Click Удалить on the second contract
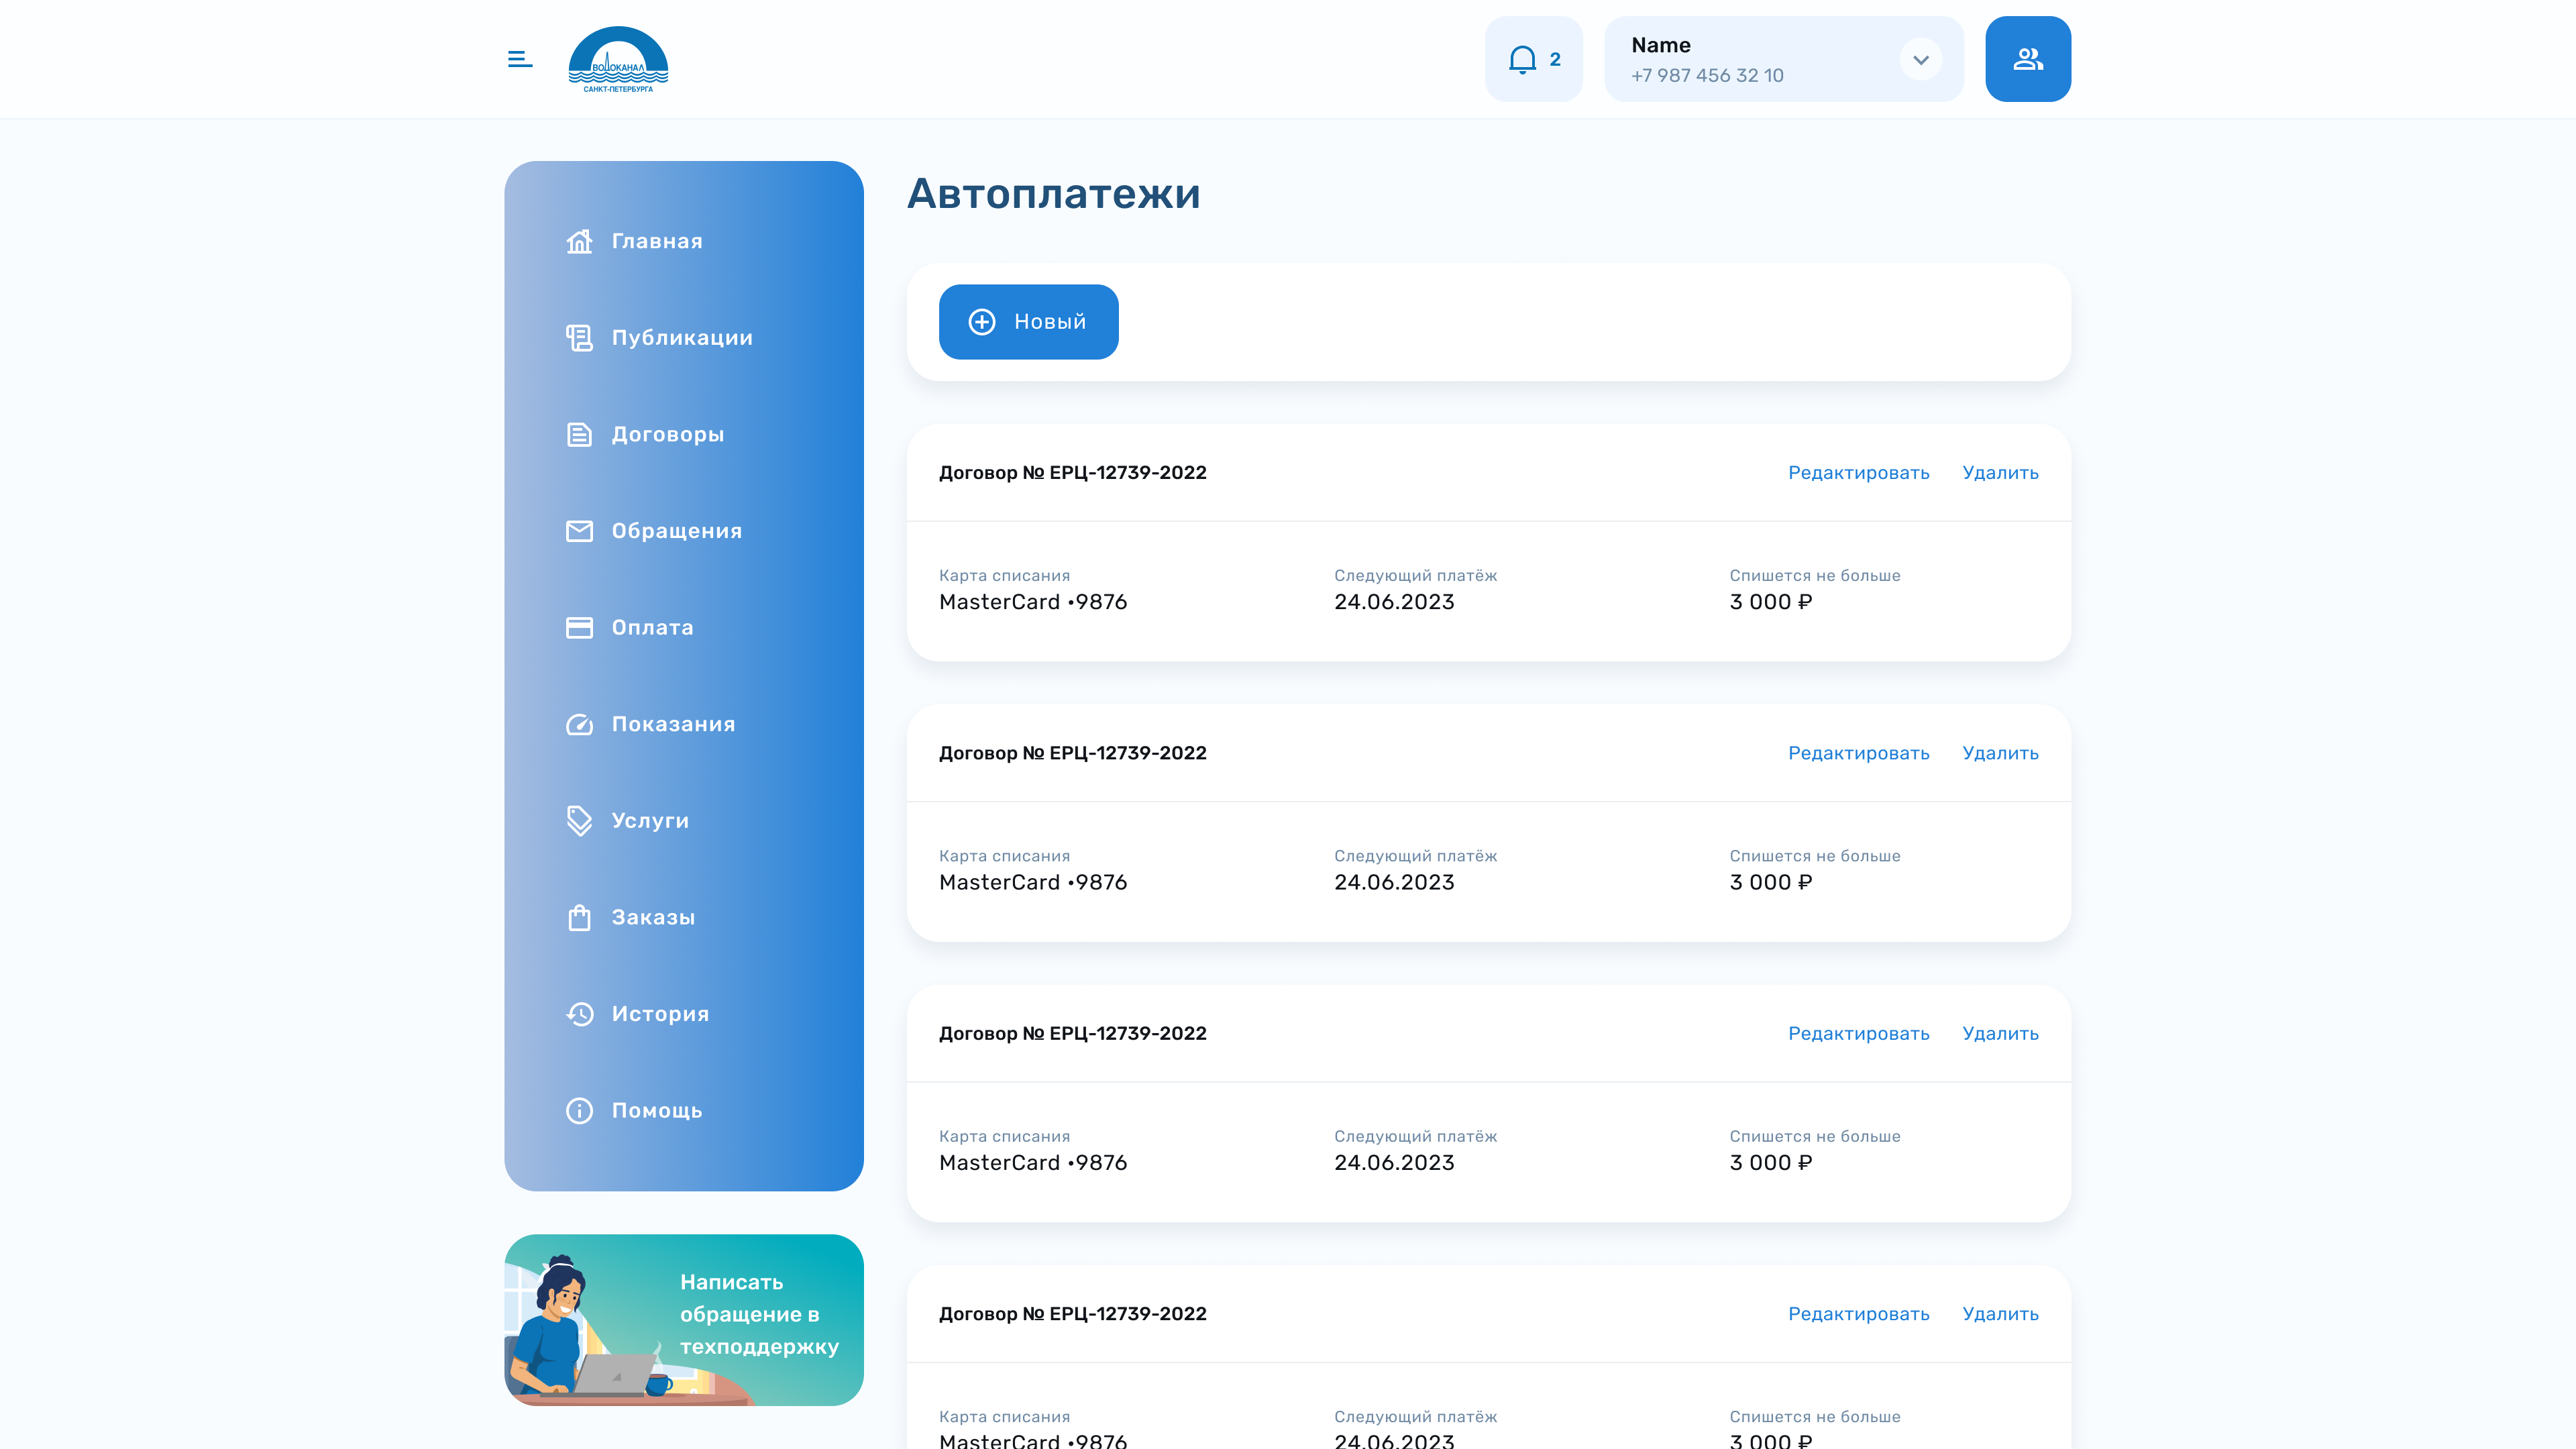2576x1449 pixels. point(2000,753)
